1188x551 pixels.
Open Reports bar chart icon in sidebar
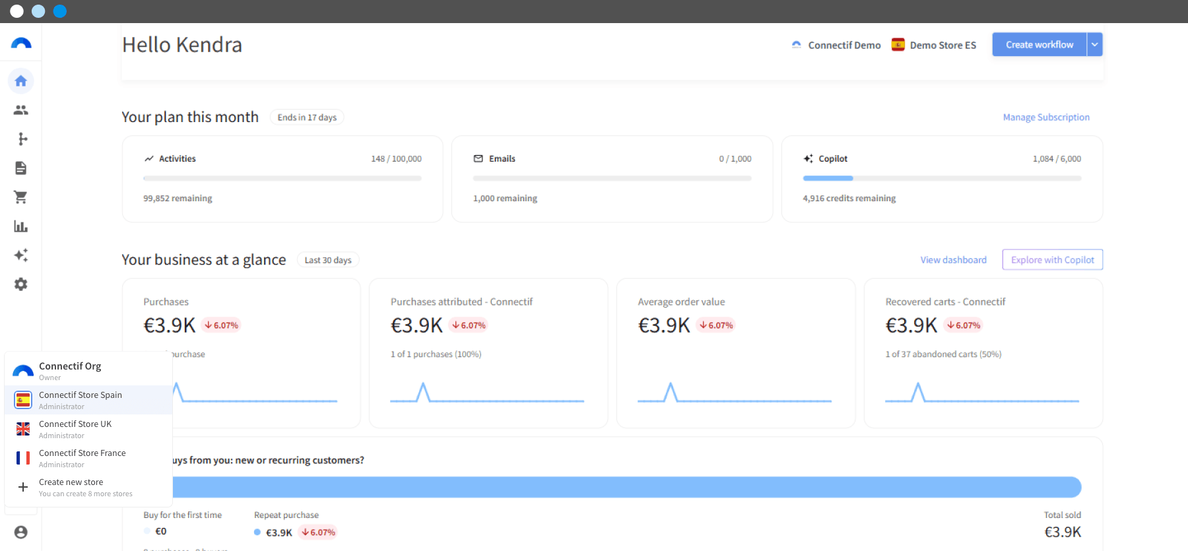pyautogui.click(x=21, y=226)
